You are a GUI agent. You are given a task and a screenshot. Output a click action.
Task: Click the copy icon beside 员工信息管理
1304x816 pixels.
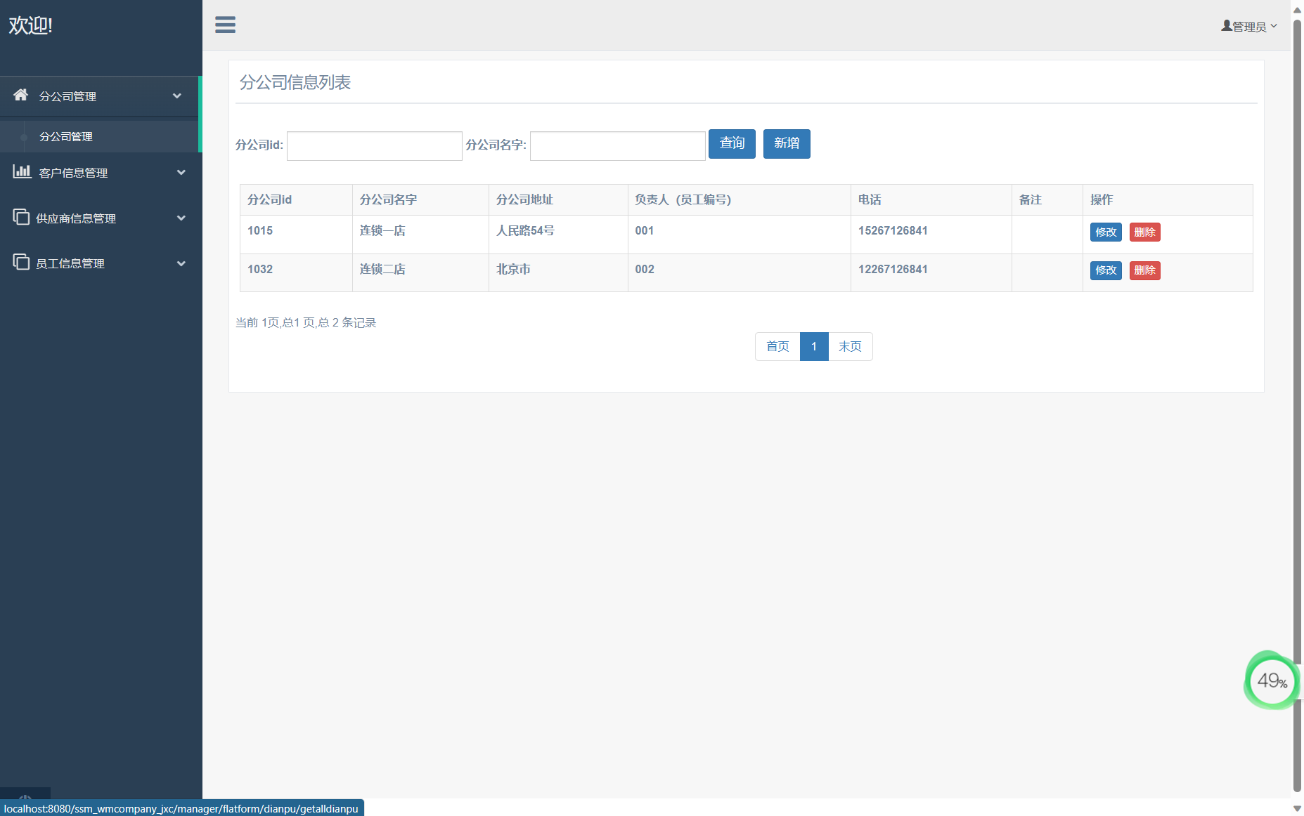pos(21,262)
